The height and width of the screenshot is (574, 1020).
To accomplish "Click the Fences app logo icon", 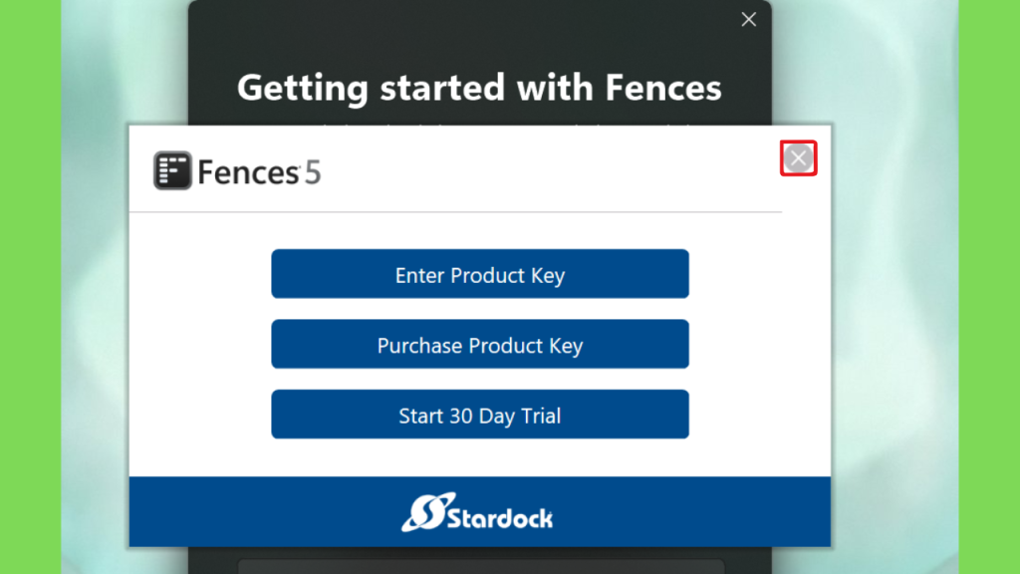I will (172, 170).
